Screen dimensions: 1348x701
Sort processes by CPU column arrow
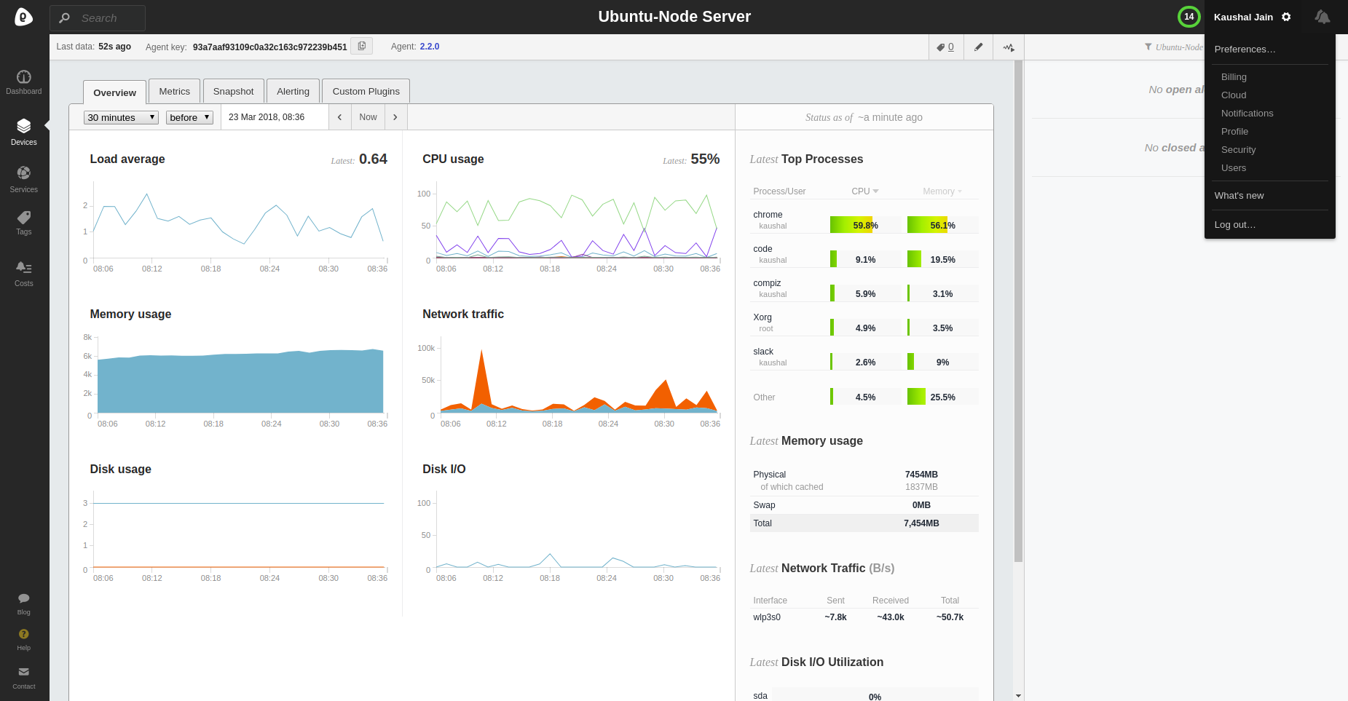tap(875, 191)
